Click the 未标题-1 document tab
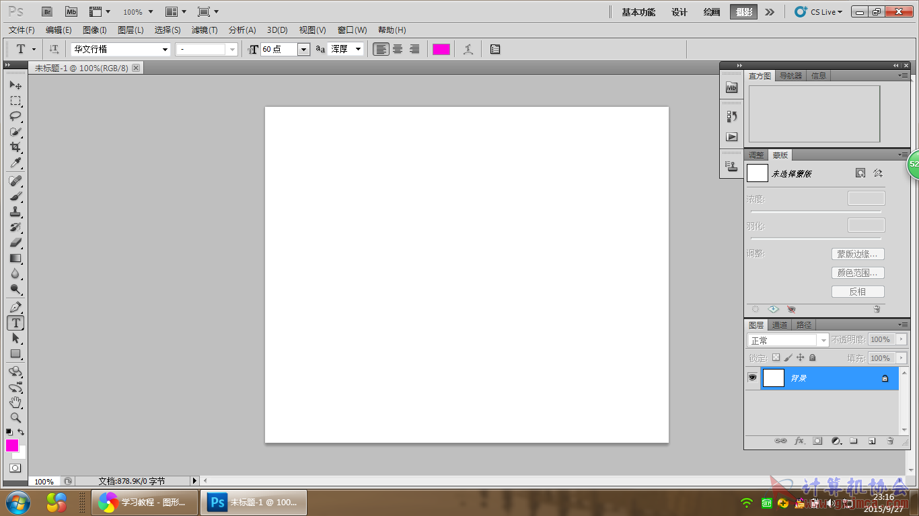 [x=81, y=69]
